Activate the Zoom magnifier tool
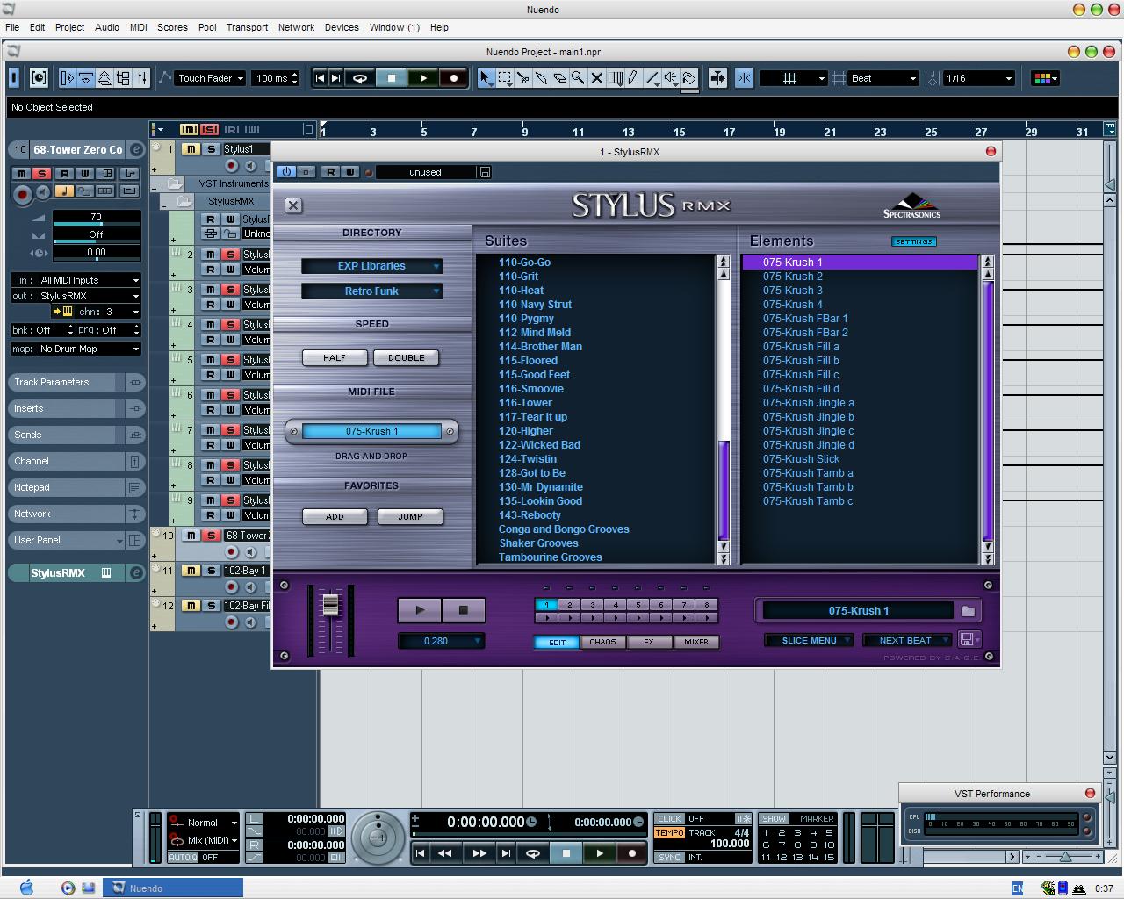1124x899 pixels. (578, 78)
